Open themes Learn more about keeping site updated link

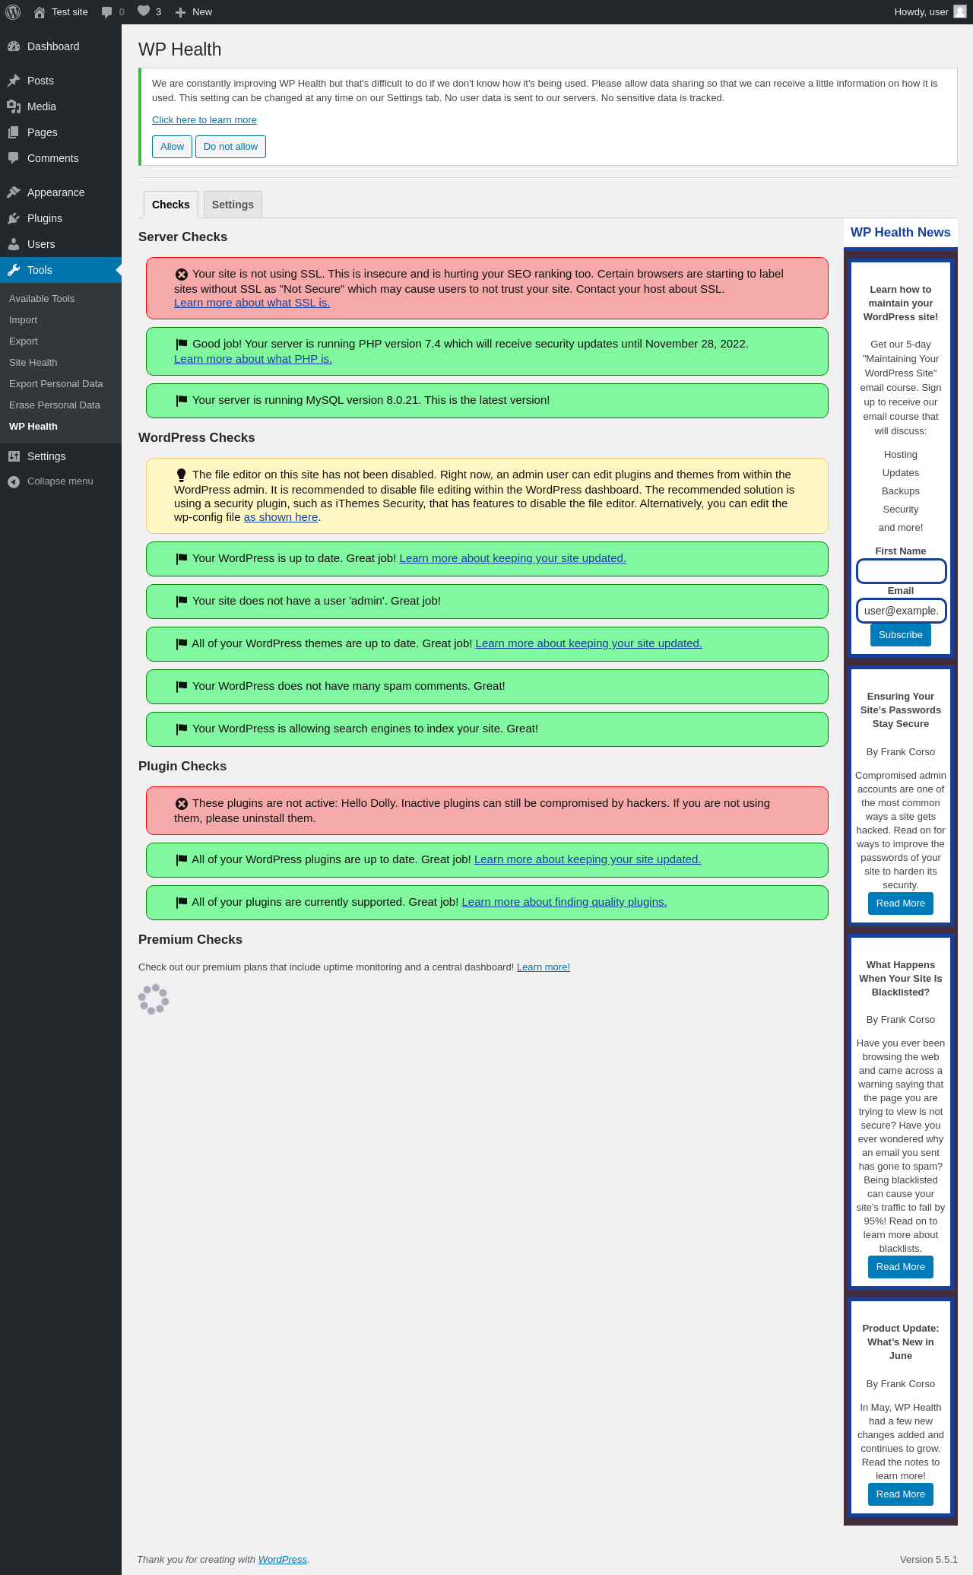(x=589, y=643)
